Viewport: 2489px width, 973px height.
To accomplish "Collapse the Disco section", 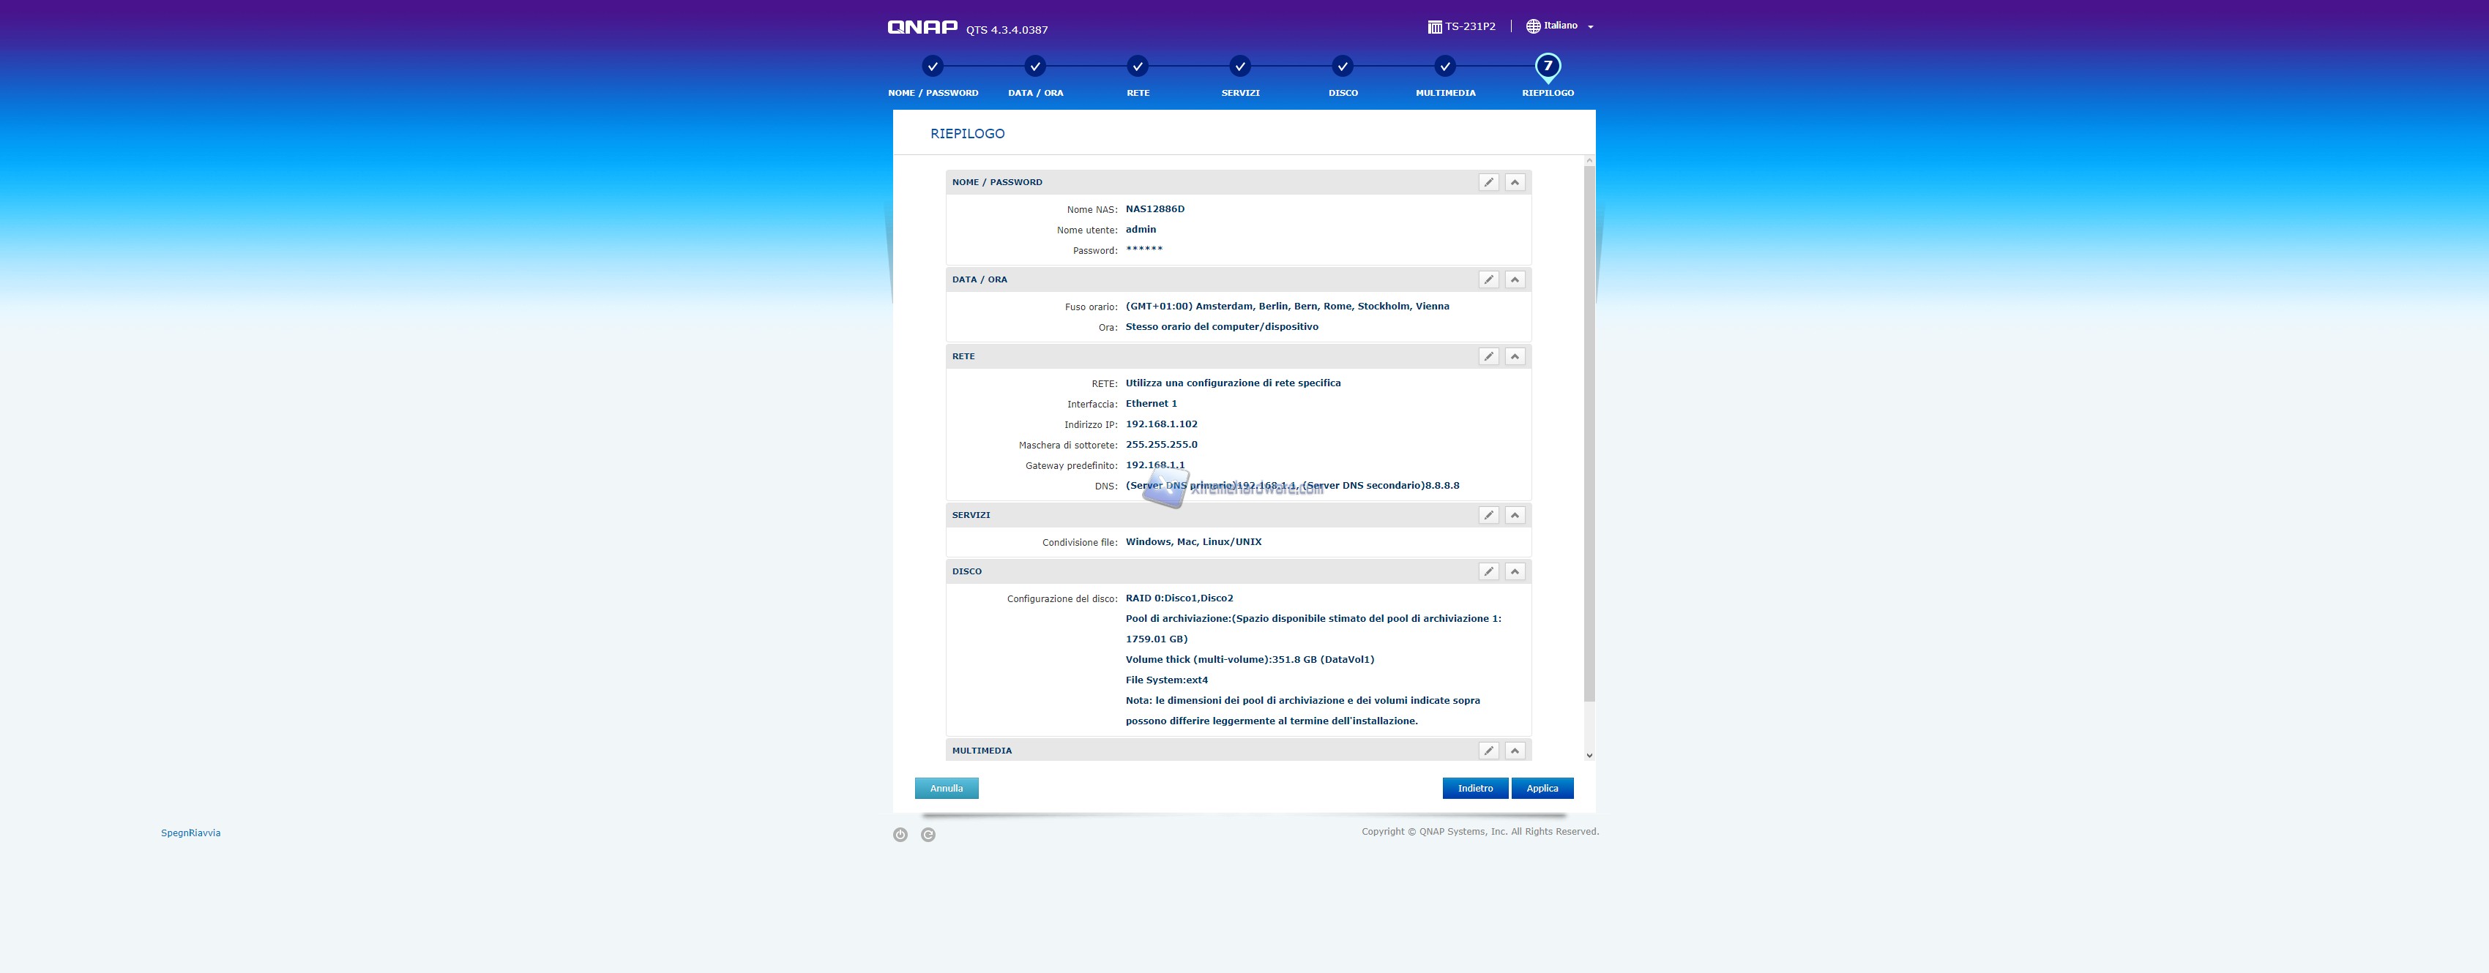I will (1514, 571).
